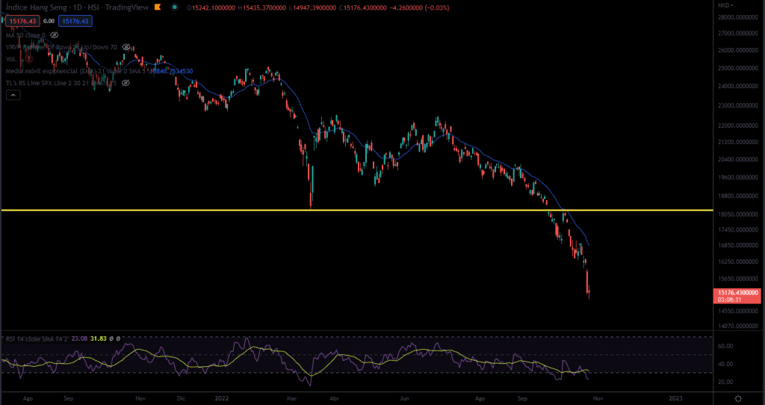This screenshot has height=405, width=765.
Task: Click the RSI SMA value 31.83
Action: point(99,338)
